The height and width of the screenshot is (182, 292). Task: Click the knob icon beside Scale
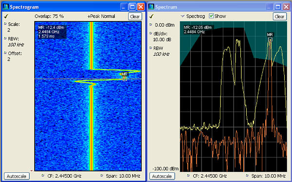tap(5, 24)
